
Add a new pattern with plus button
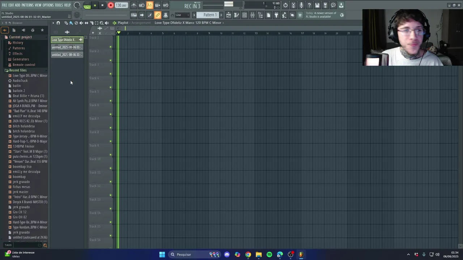coord(221,15)
